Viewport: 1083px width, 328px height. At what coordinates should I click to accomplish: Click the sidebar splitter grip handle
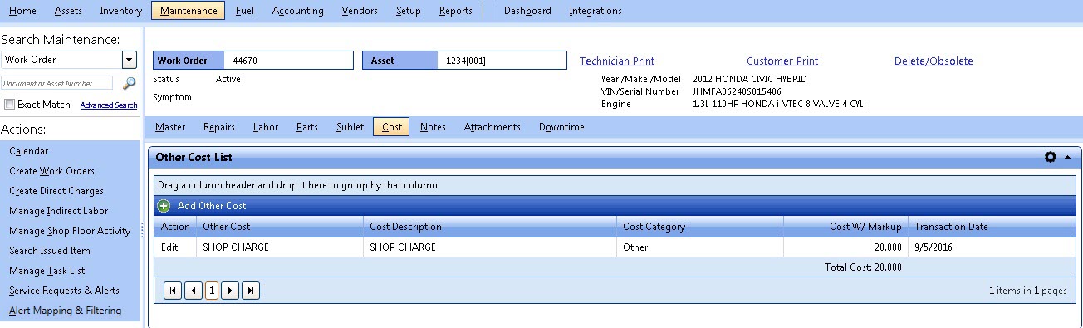(142, 230)
